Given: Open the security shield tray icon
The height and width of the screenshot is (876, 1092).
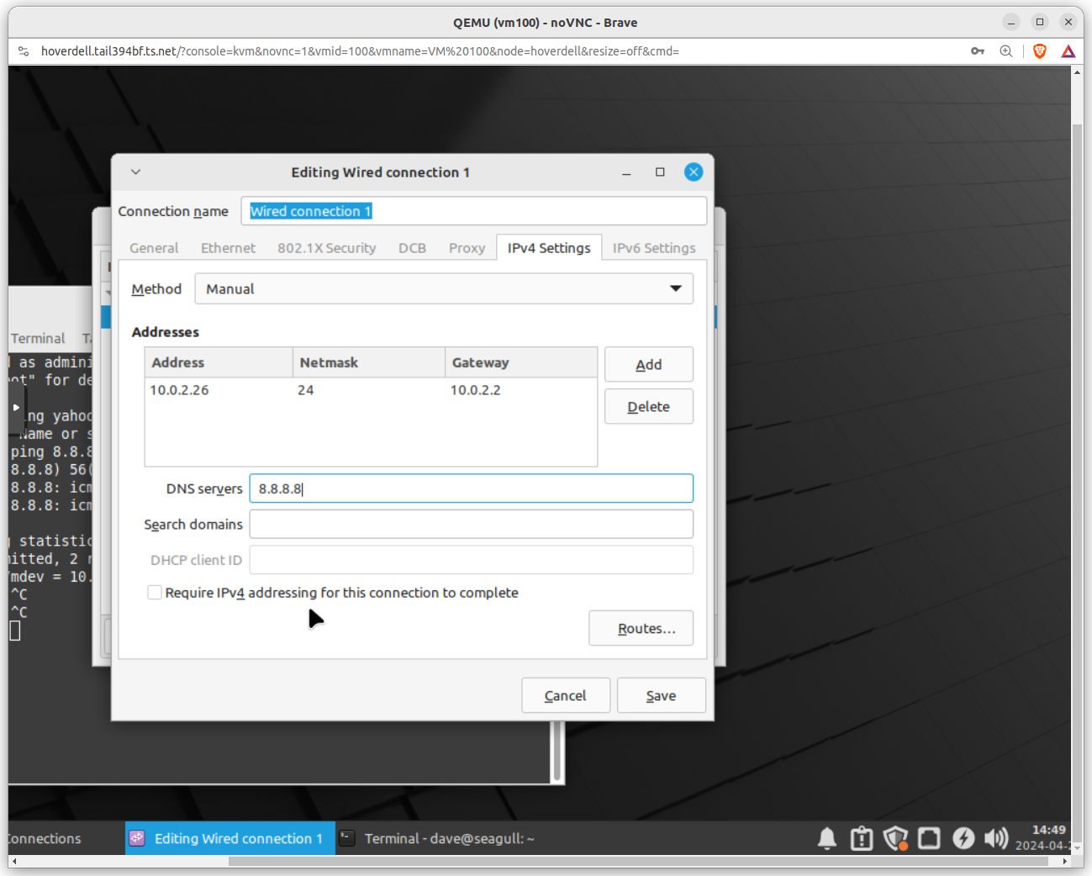Looking at the screenshot, I should point(895,838).
